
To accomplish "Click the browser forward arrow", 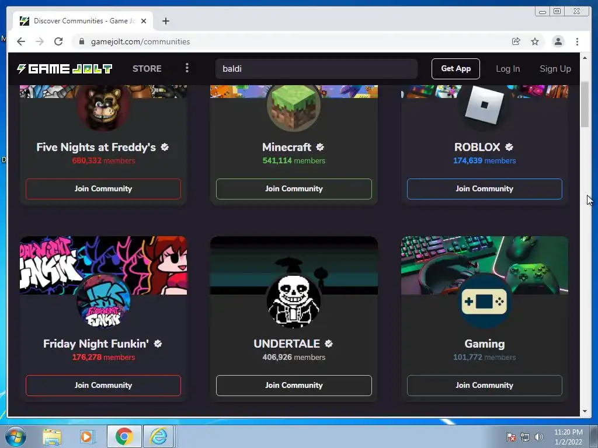I will (x=40, y=41).
